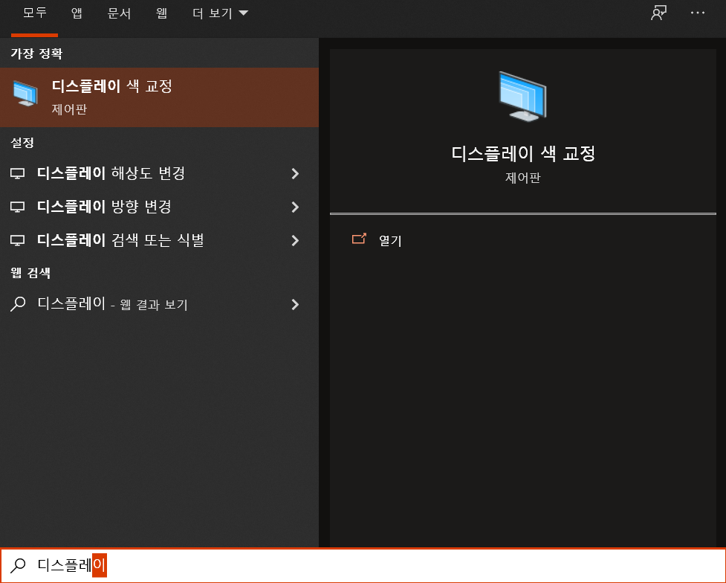The height and width of the screenshot is (583, 726).
Task: Switch to the 앱 tab
Action: pyautogui.click(x=77, y=13)
